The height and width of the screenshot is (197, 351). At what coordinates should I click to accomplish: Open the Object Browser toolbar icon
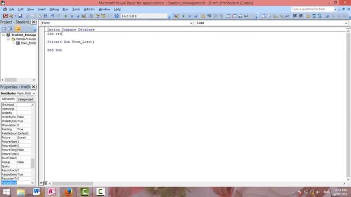coord(103,16)
